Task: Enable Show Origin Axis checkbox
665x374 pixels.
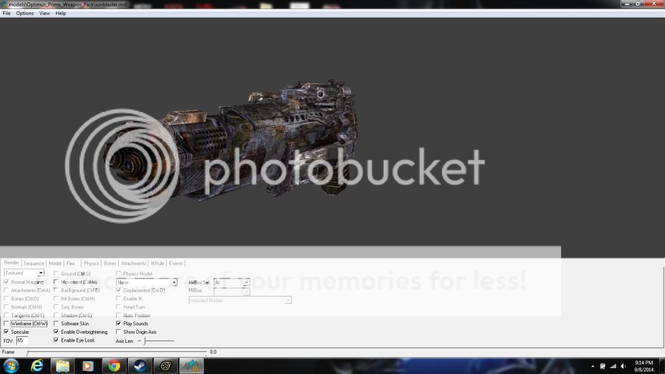Action: click(118, 332)
